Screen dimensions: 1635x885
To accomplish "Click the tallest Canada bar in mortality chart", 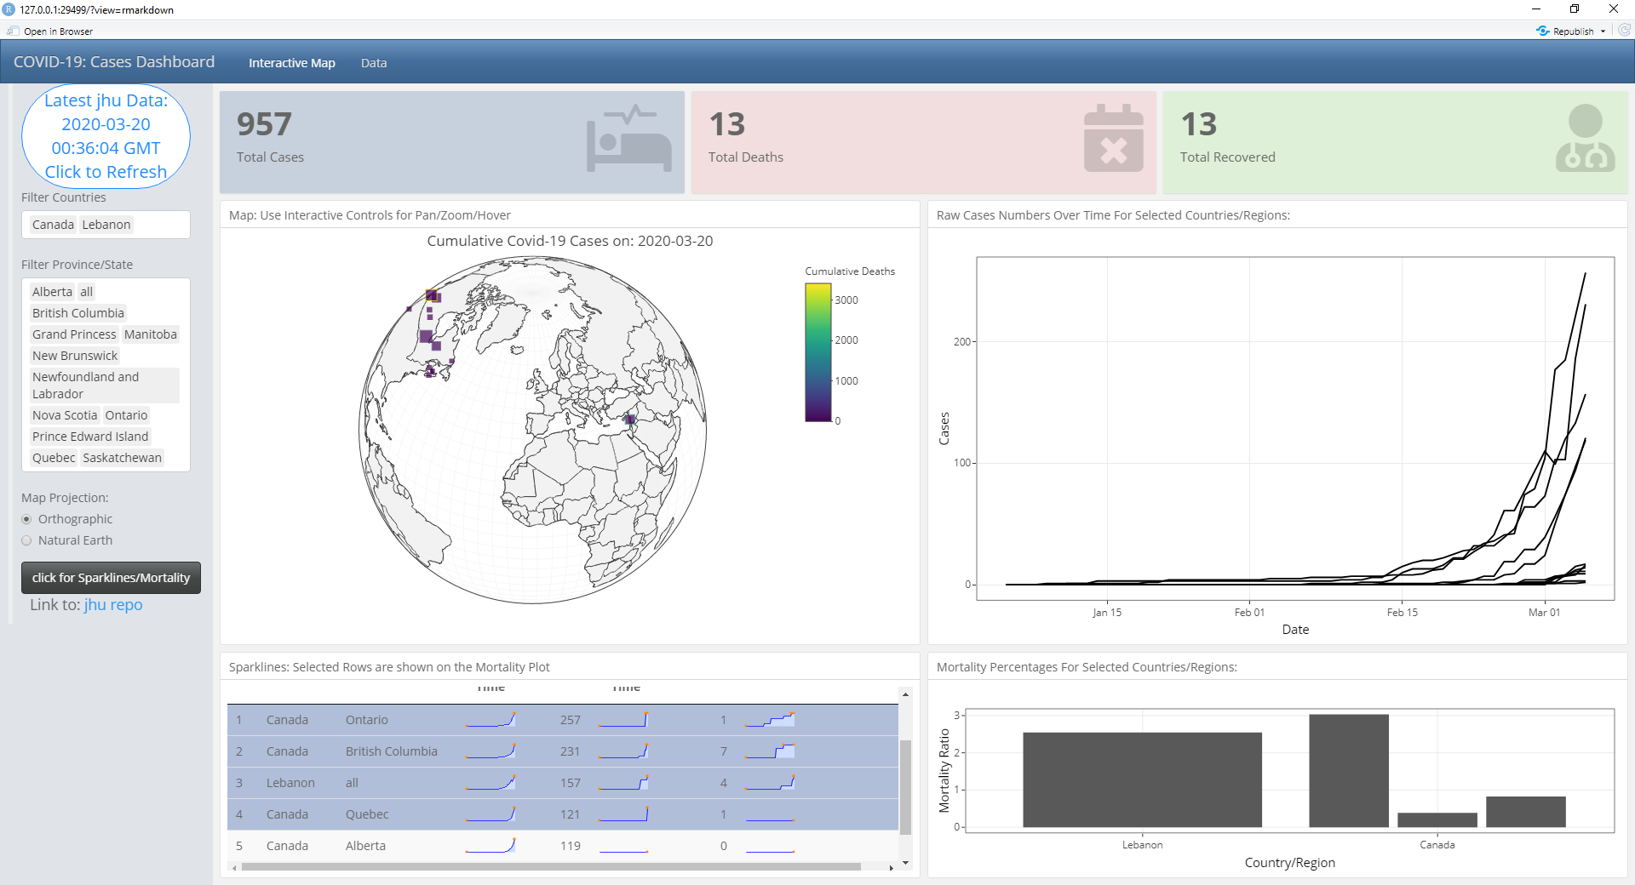I will (1349, 771).
